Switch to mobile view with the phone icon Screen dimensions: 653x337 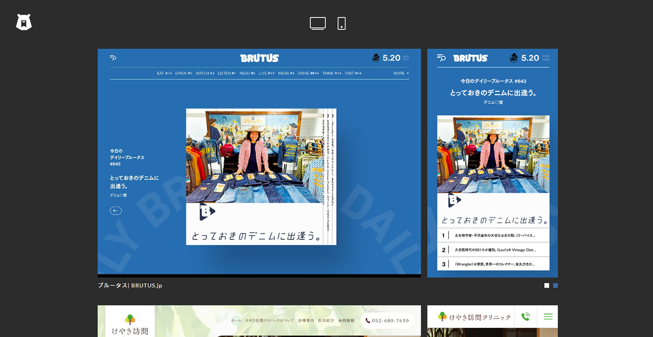point(342,23)
